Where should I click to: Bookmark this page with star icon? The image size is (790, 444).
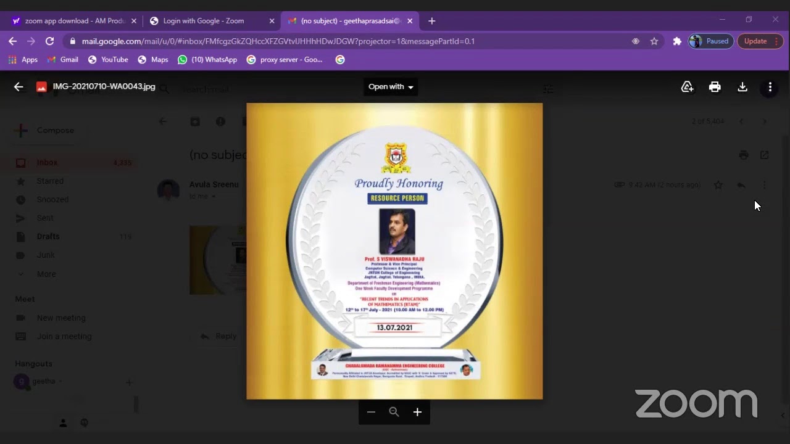[654, 41]
